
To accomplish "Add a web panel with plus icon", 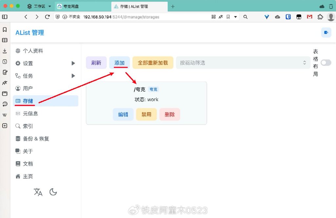I will click(5, 126).
